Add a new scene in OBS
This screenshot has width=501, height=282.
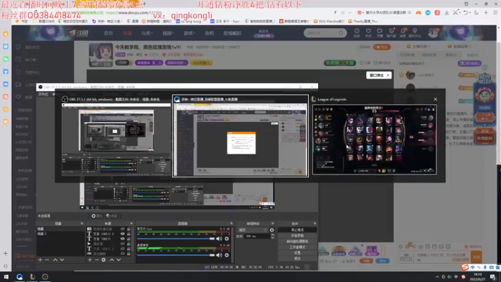(x=40, y=260)
